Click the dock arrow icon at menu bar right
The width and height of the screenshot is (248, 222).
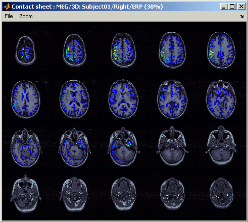pos(242,16)
